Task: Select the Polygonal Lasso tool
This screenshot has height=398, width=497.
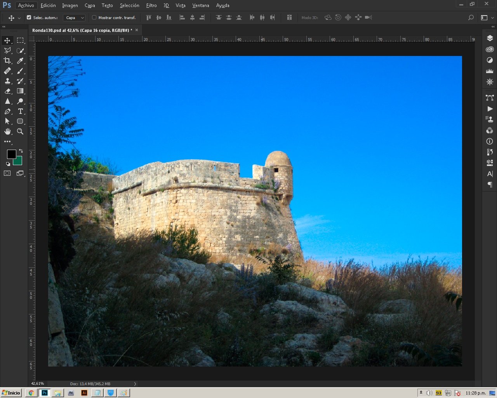Action: click(x=7, y=51)
